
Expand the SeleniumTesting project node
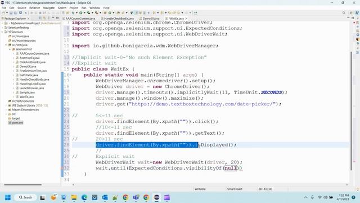2,28
